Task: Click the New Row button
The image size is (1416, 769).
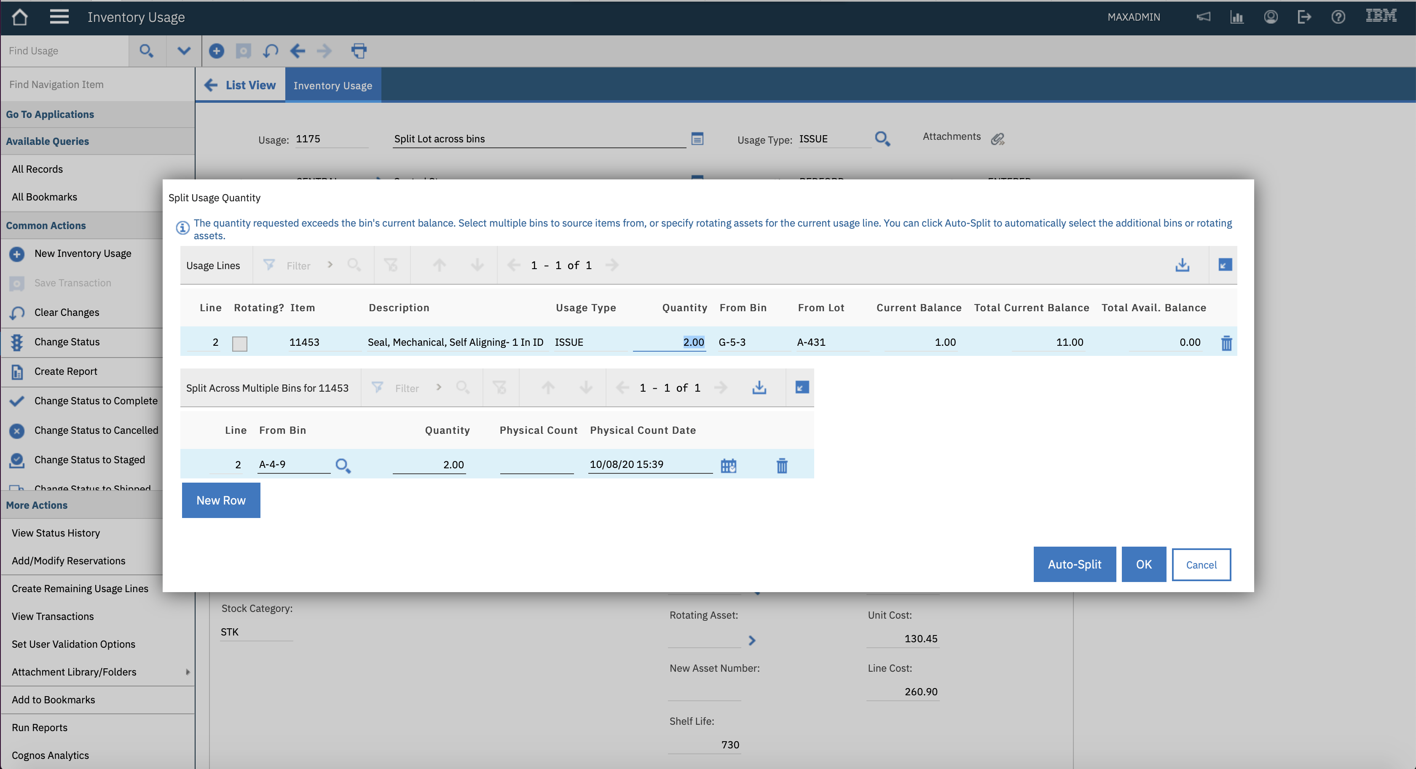Action: [221, 500]
